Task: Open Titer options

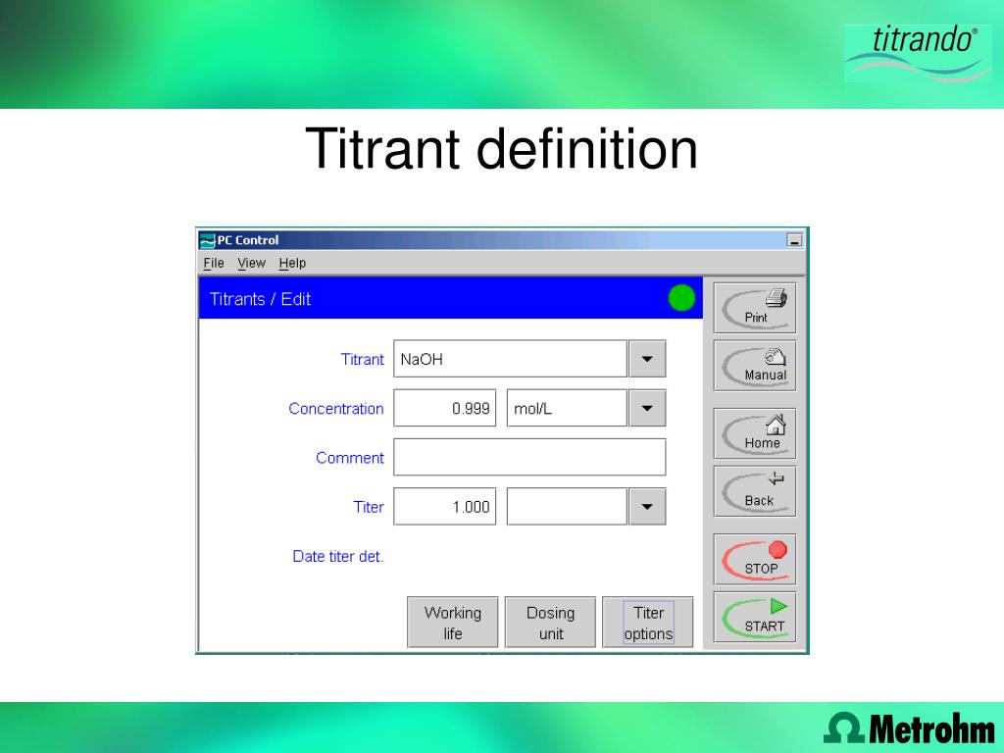Action: tap(648, 623)
